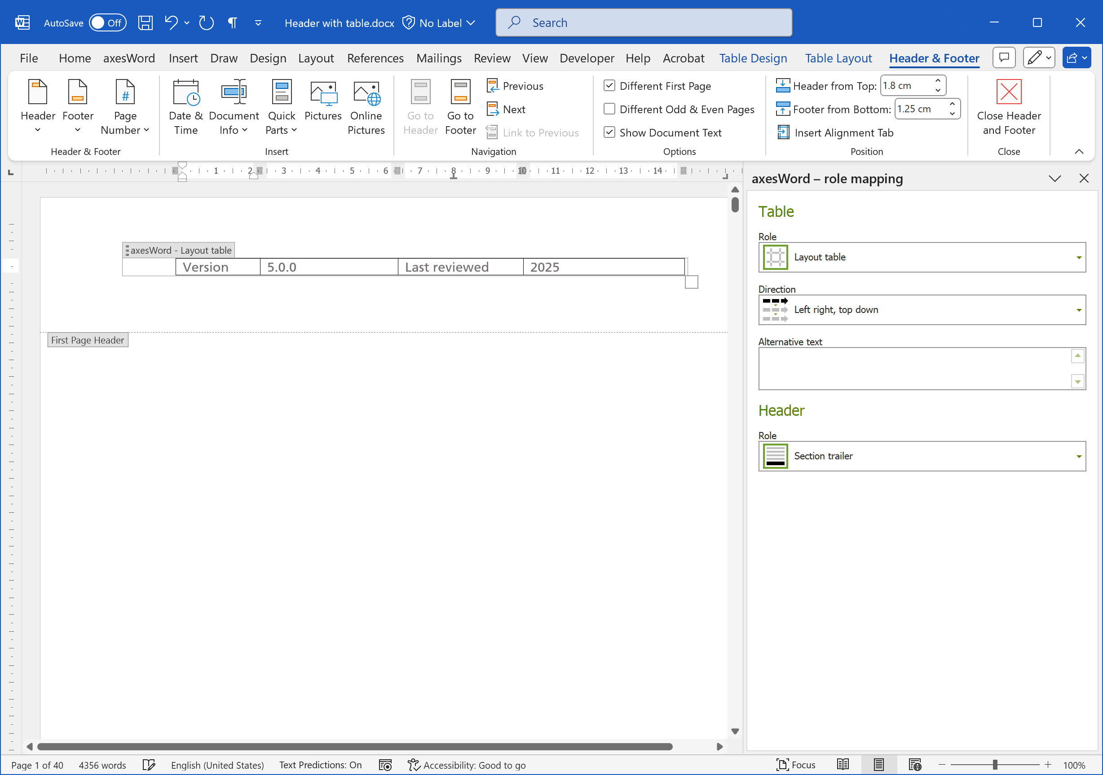The height and width of the screenshot is (775, 1103).
Task: Uncheck Different First Page
Action: (609, 85)
